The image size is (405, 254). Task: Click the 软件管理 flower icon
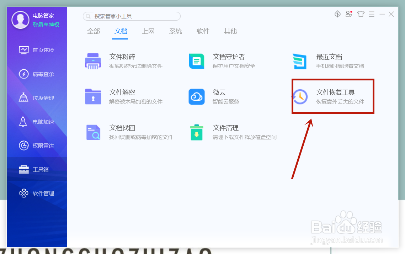point(24,193)
